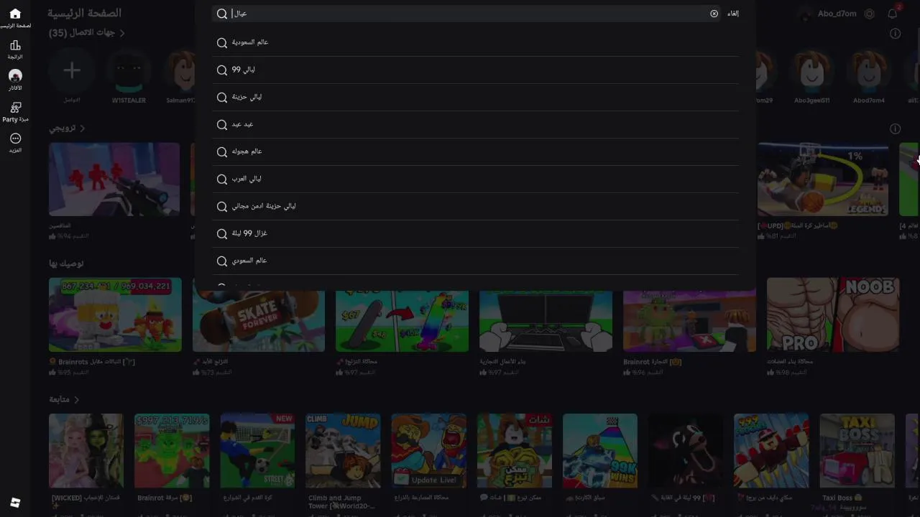The height and width of the screenshot is (517, 920).
Task: Click info icon beside contacts section
Action: 895,33
